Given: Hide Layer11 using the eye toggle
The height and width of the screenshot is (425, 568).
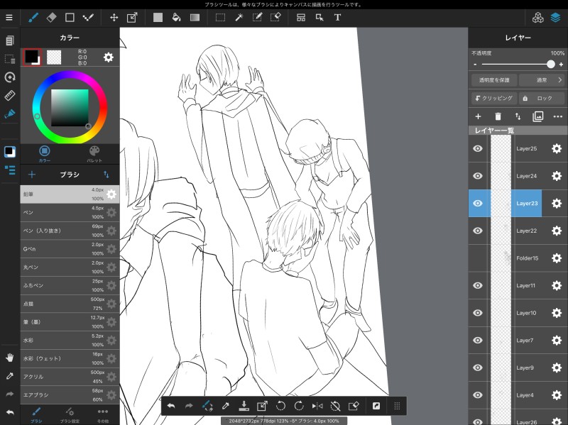Looking at the screenshot, I should click(x=478, y=285).
